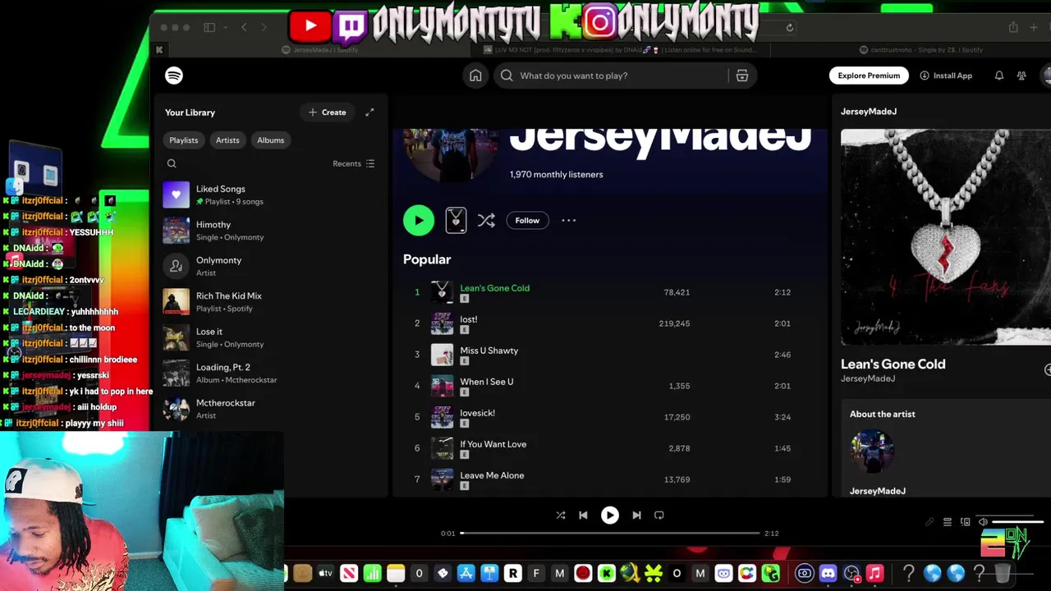Screen dimensions: 1051x591
Task: Open the Recents sort dropdown
Action: point(354,163)
